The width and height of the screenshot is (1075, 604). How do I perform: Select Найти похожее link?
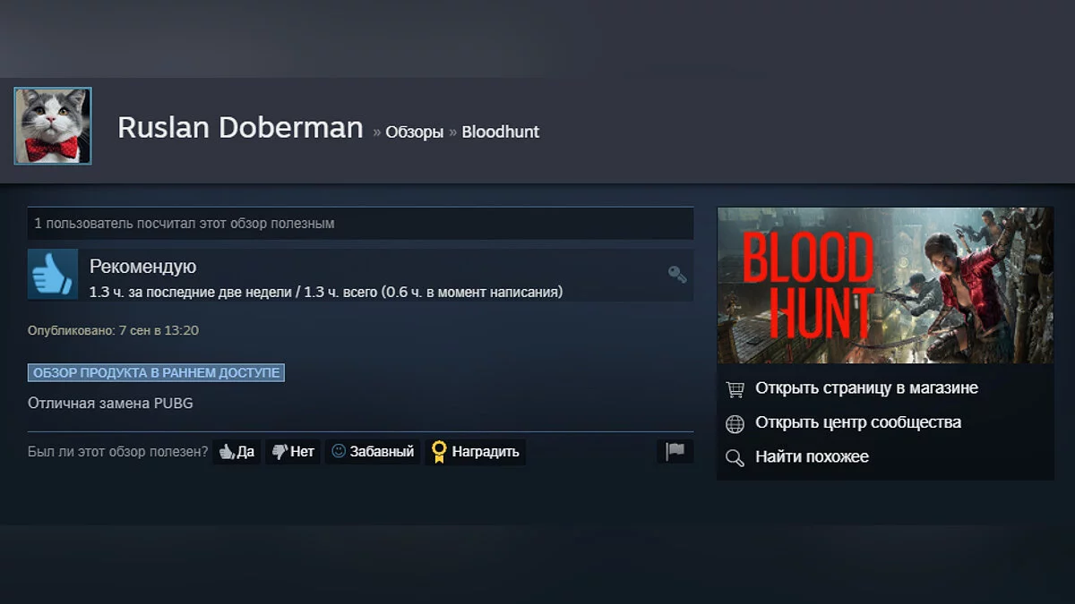(x=812, y=457)
